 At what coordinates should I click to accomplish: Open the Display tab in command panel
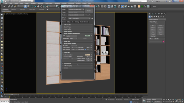pos(162,14)
